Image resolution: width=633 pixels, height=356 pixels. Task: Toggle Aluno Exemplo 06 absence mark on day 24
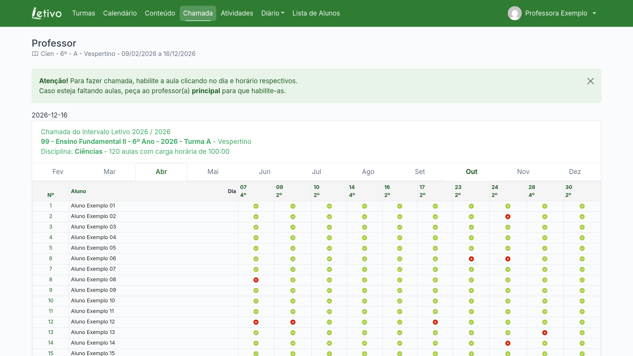[x=508, y=259]
